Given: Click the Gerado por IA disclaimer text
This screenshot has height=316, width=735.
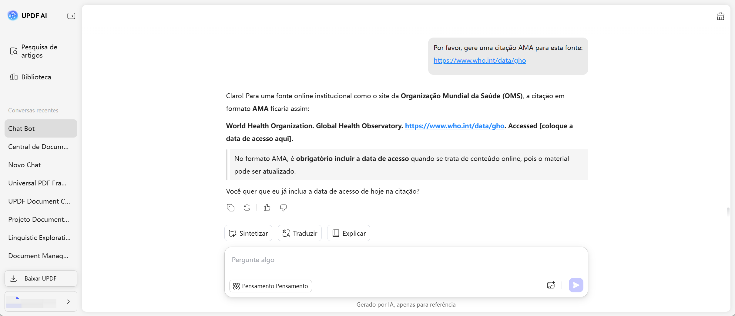Looking at the screenshot, I should (406, 304).
